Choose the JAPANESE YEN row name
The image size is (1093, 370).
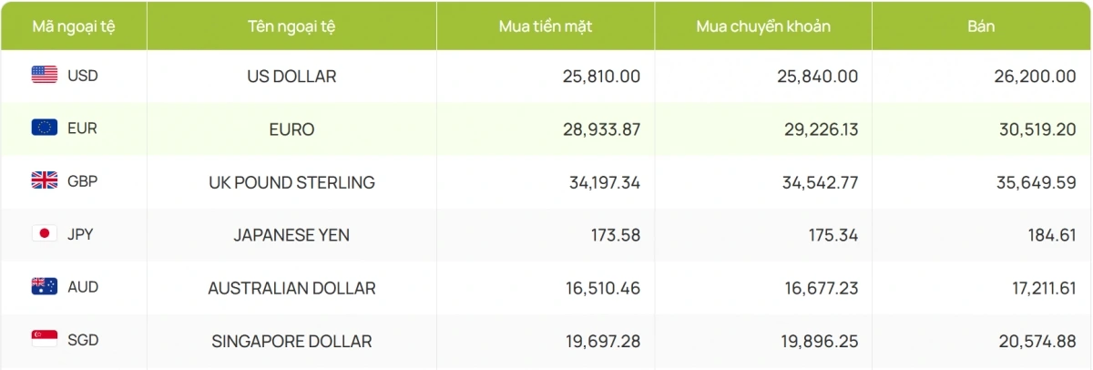click(291, 235)
